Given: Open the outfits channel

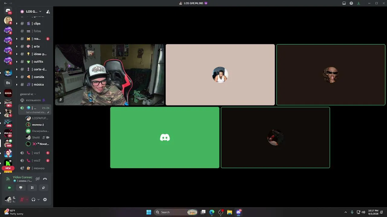Looking at the screenshot, I should 34,61.
